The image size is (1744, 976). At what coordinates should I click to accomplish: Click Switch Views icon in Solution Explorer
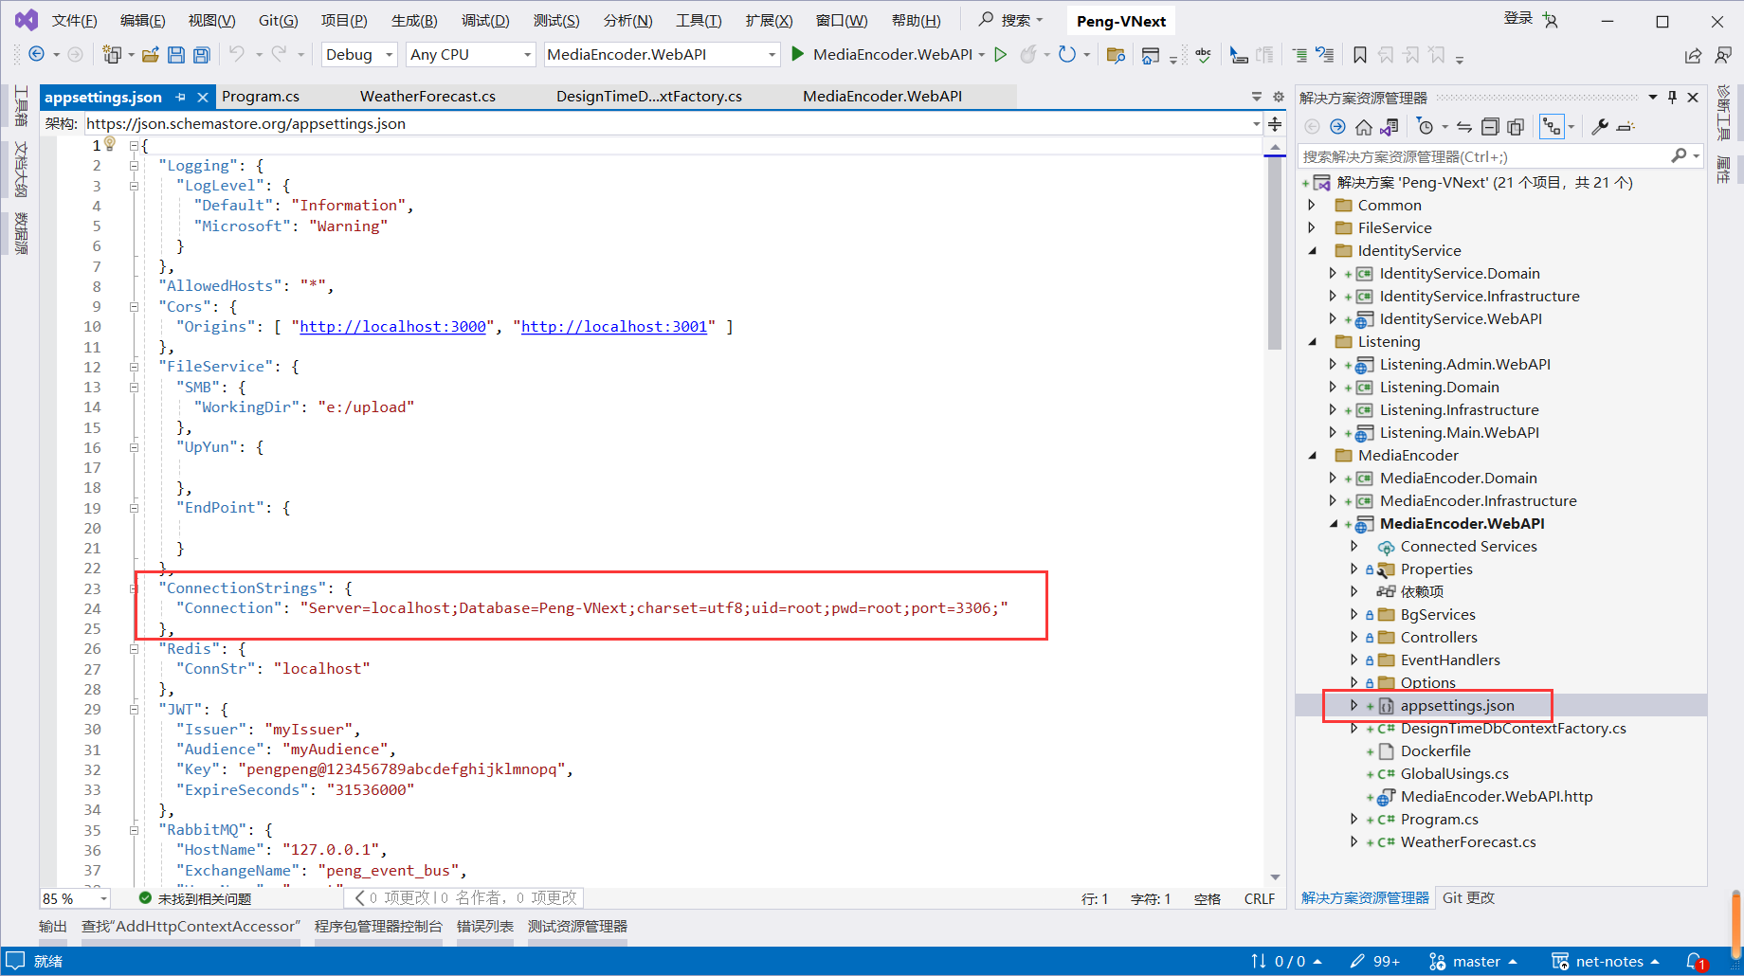tap(1390, 127)
